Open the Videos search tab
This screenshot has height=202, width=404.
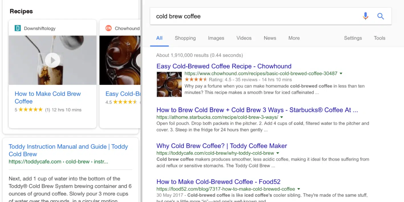click(x=244, y=38)
